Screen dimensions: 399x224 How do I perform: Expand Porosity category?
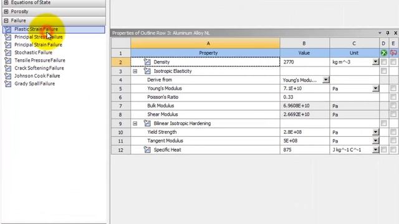pos(6,12)
